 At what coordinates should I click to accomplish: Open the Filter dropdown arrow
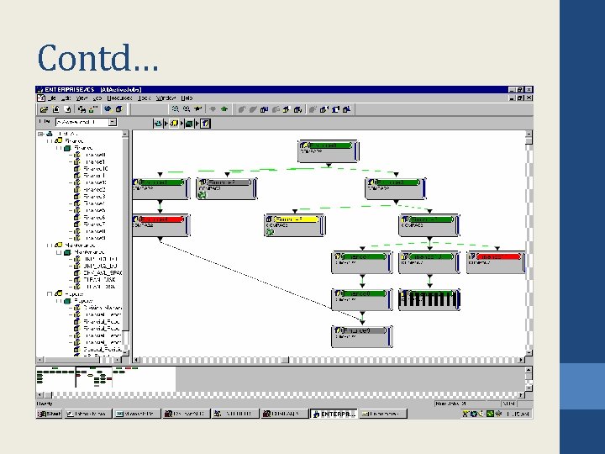pos(113,123)
